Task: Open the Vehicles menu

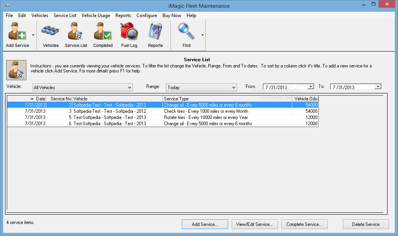Action: pos(40,16)
